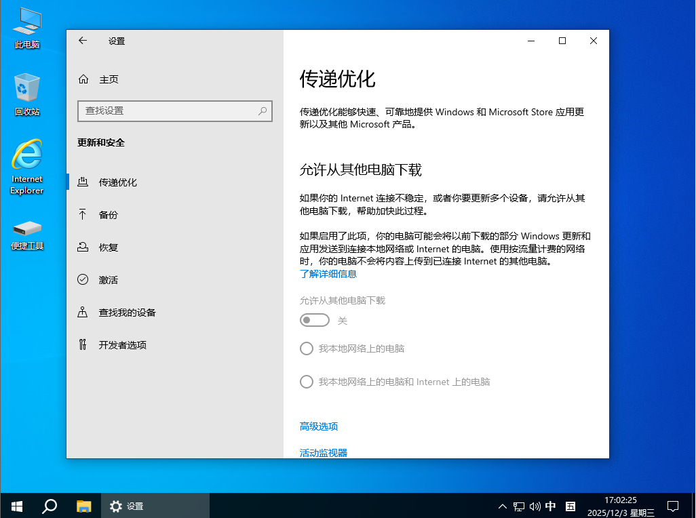The height and width of the screenshot is (518, 696).
Task: Click the home icon beside 主页
Action: [83, 79]
